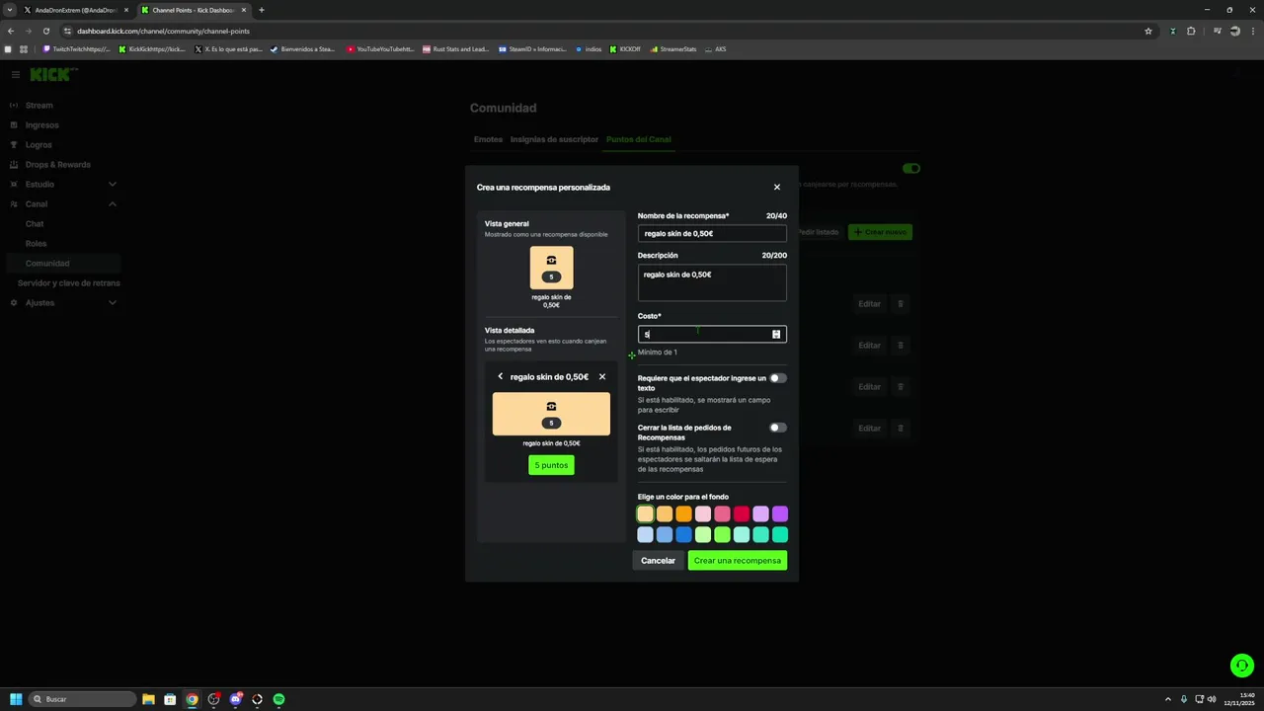Open Chrome profile avatar
Screen dimensions: 1264x711
1235,31
